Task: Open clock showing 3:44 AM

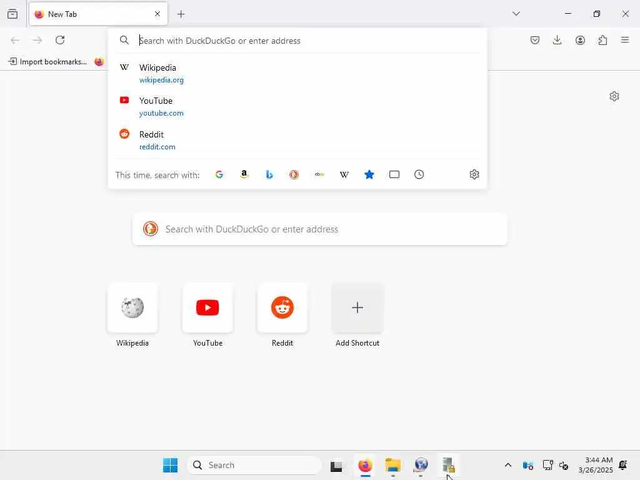Action: coord(596,465)
